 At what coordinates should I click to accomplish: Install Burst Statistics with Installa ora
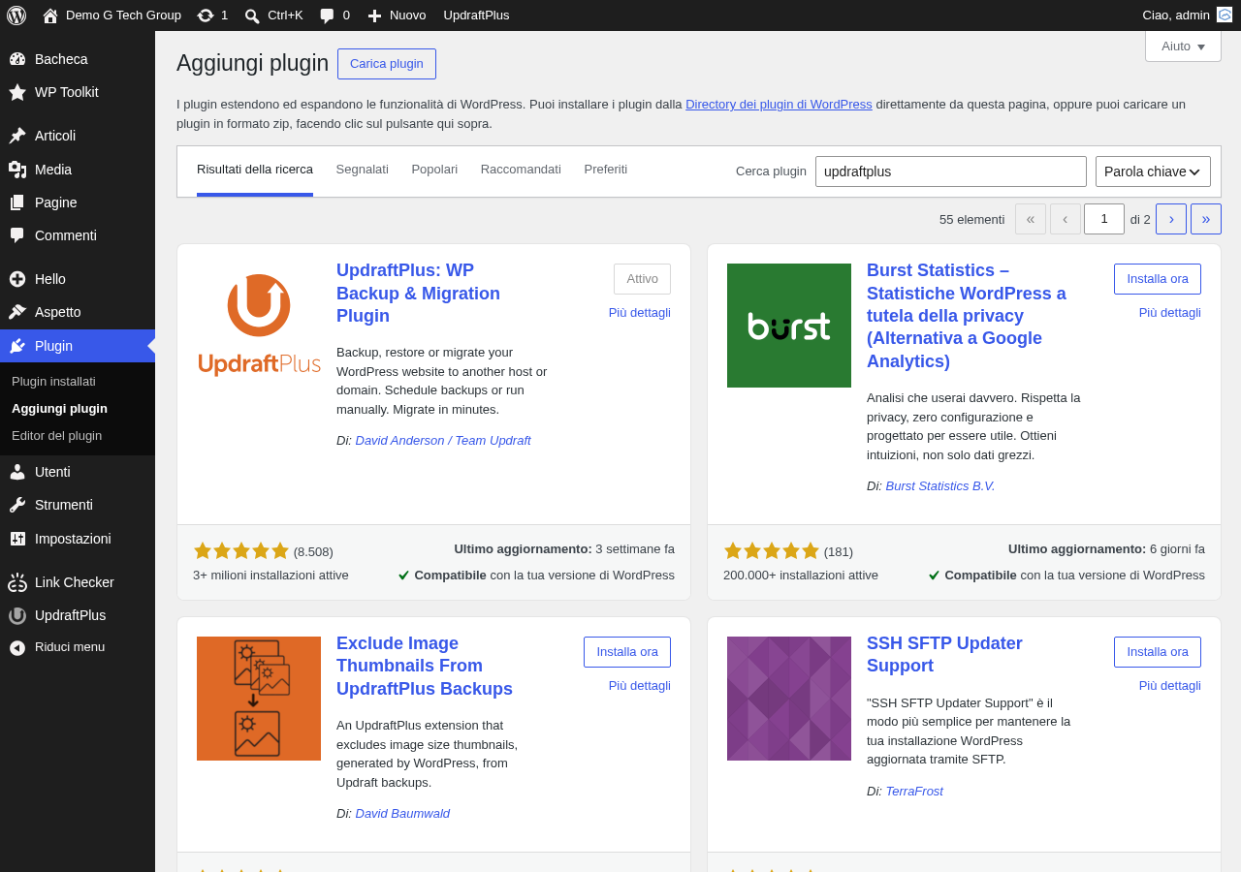point(1158,279)
